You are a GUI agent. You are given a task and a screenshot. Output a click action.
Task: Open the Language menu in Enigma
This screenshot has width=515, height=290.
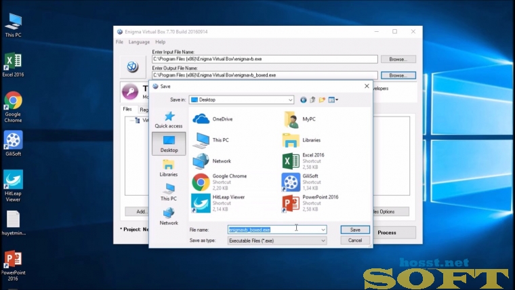coord(139,42)
